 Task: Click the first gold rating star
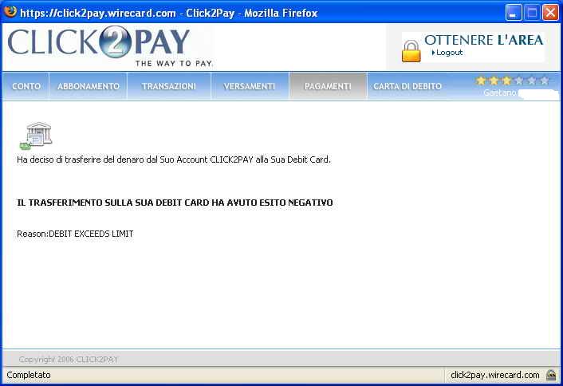(x=481, y=81)
